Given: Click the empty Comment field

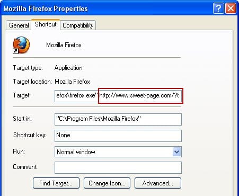Looking at the screenshot, I should [x=118, y=167].
